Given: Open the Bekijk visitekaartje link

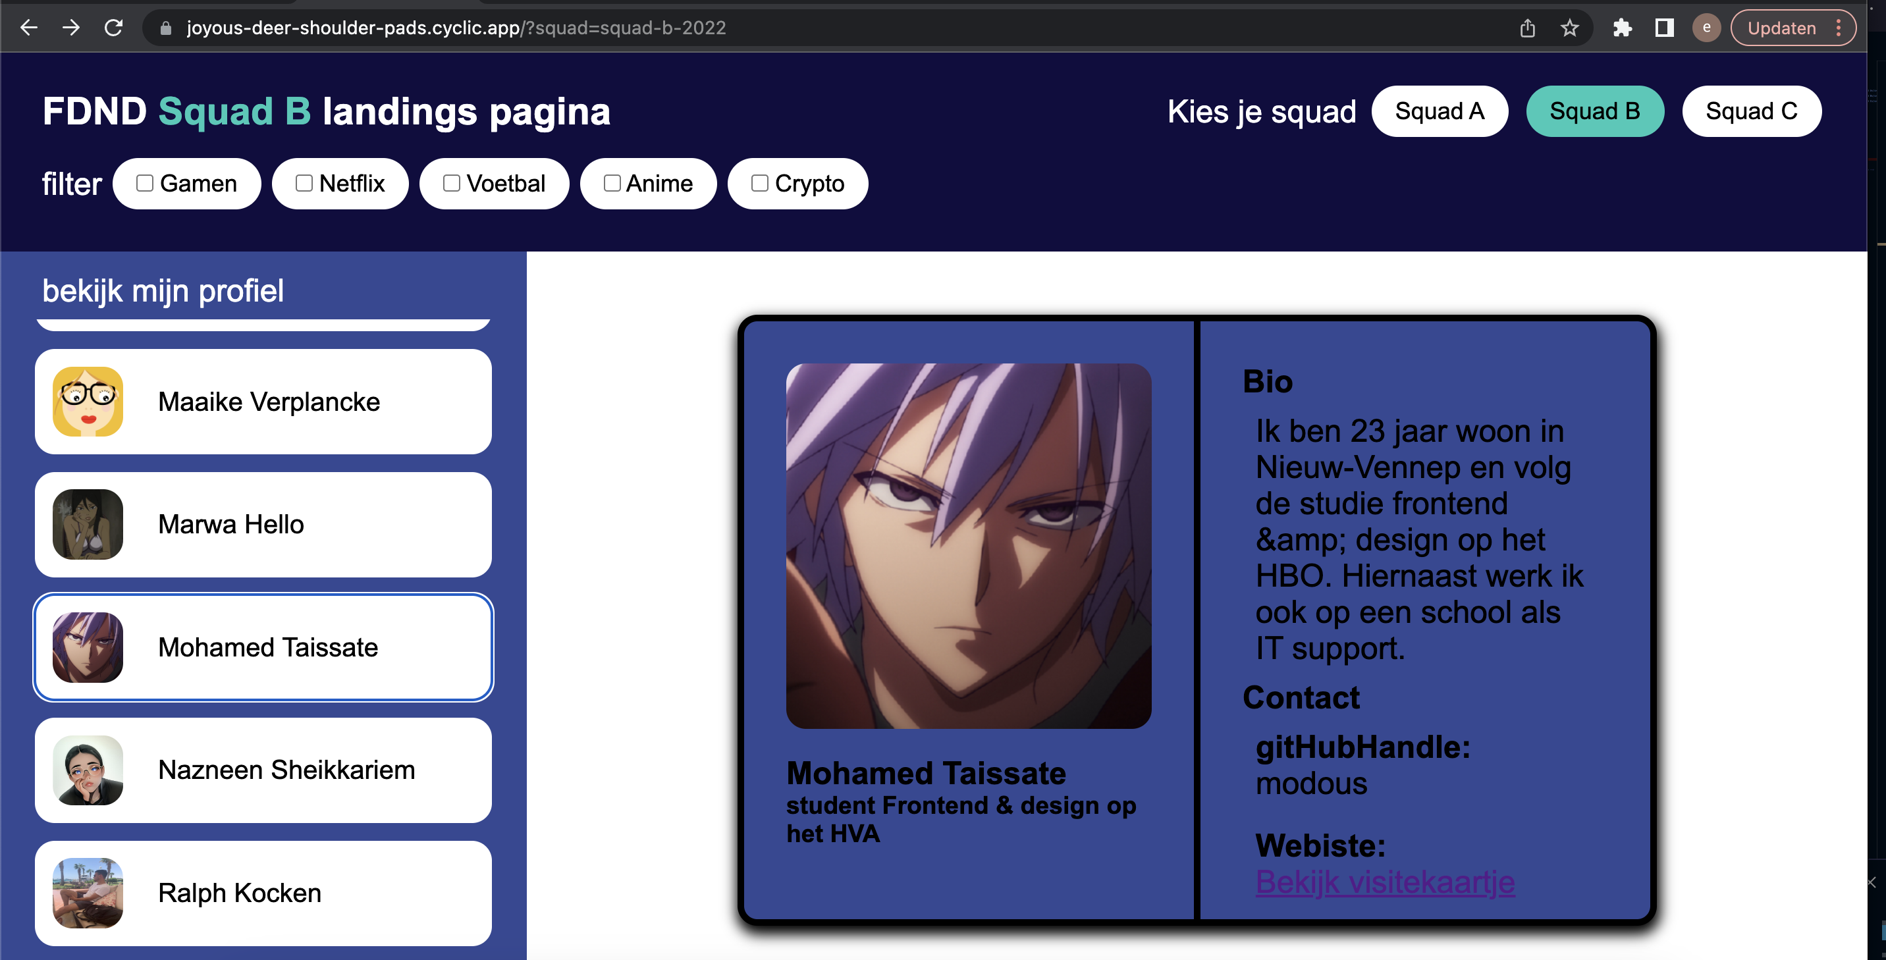Looking at the screenshot, I should click(x=1386, y=882).
